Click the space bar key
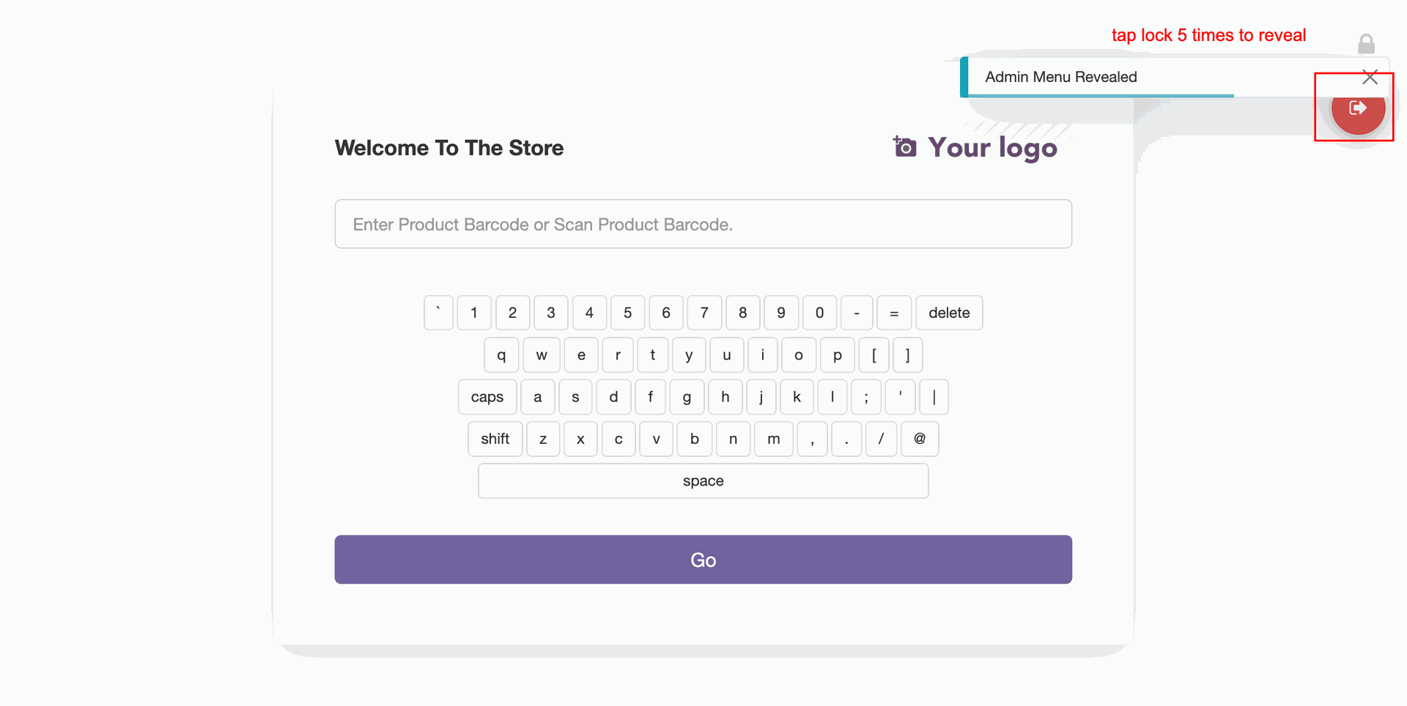The width and height of the screenshot is (1407, 706). 703,481
